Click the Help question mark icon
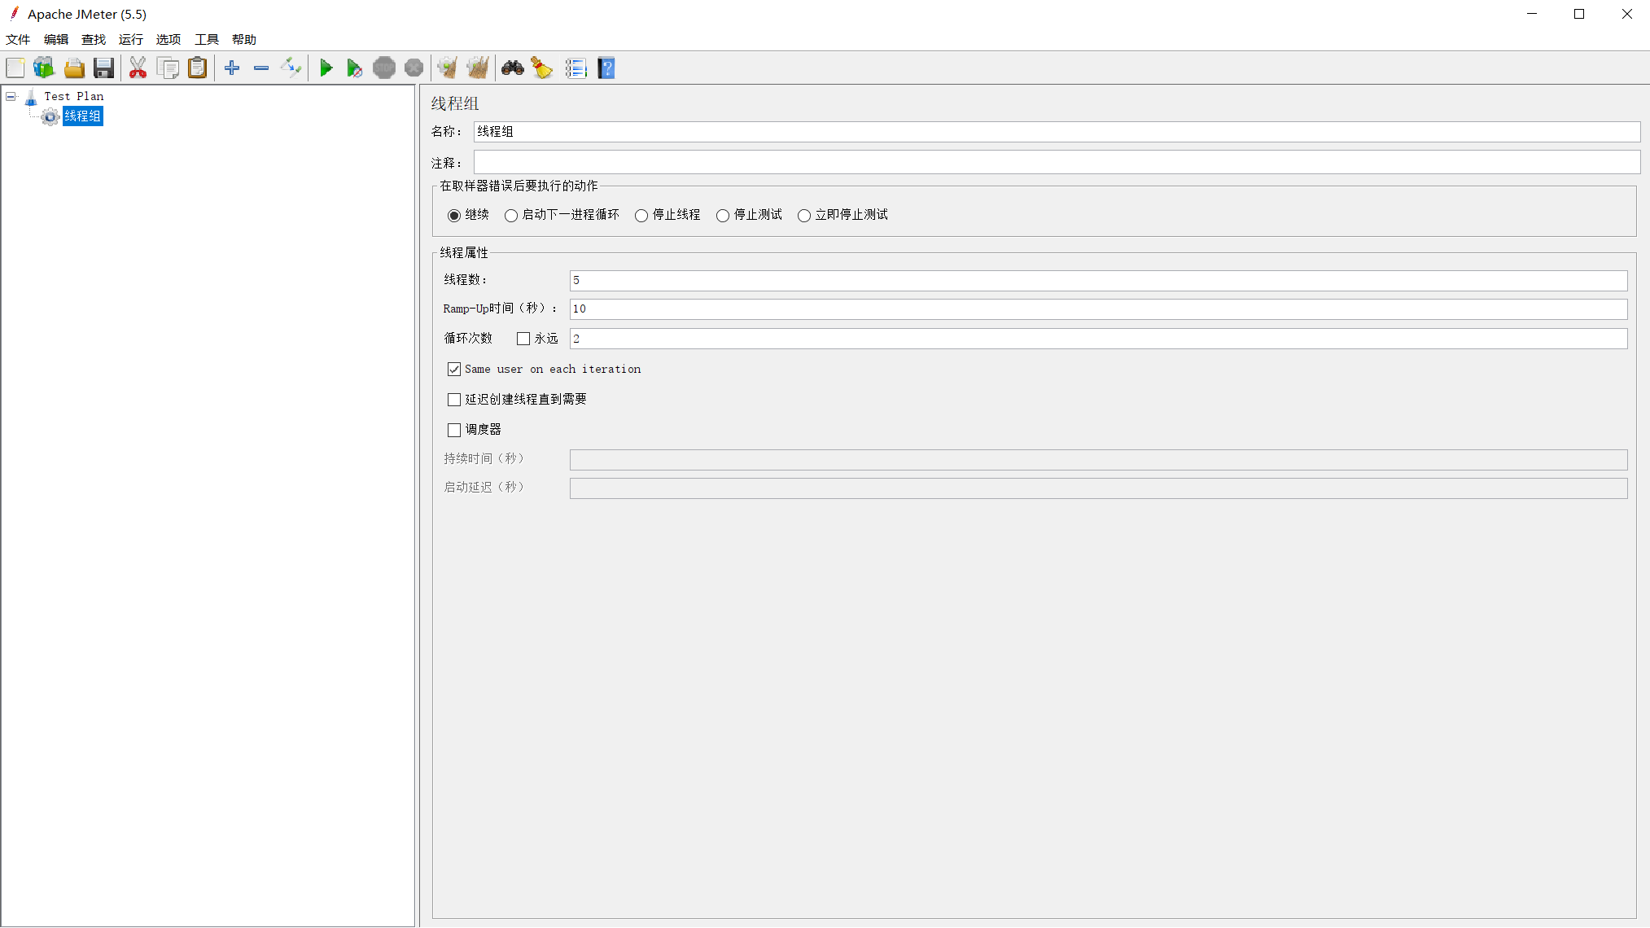The height and width of the screenshot is (928, 1650). click(x=606, y=68)
